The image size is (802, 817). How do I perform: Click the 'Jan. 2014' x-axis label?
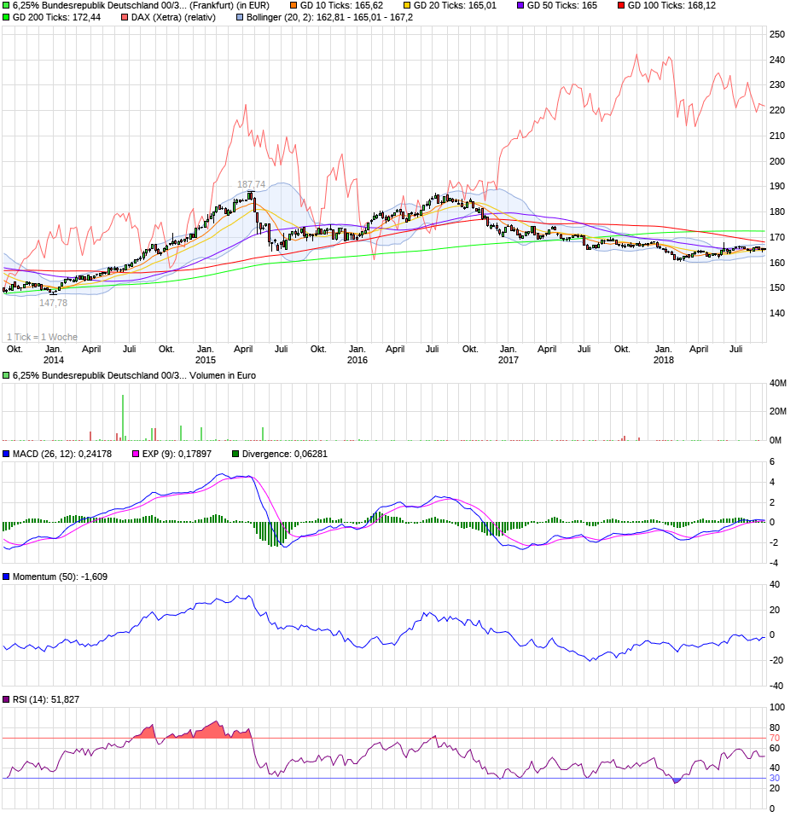pyautogui.click(x=53, y=354)
